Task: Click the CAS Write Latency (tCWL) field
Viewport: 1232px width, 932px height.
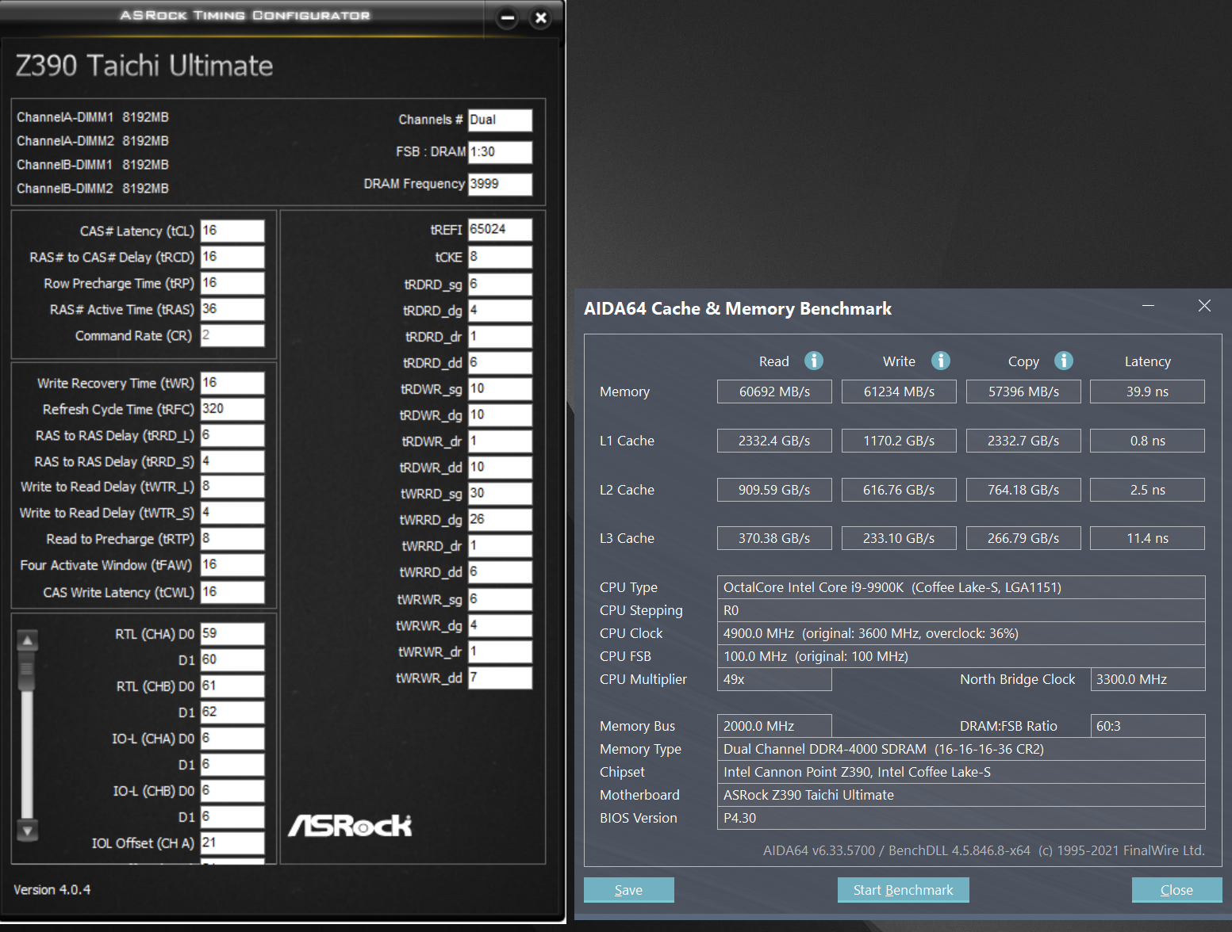Action: 232,592
